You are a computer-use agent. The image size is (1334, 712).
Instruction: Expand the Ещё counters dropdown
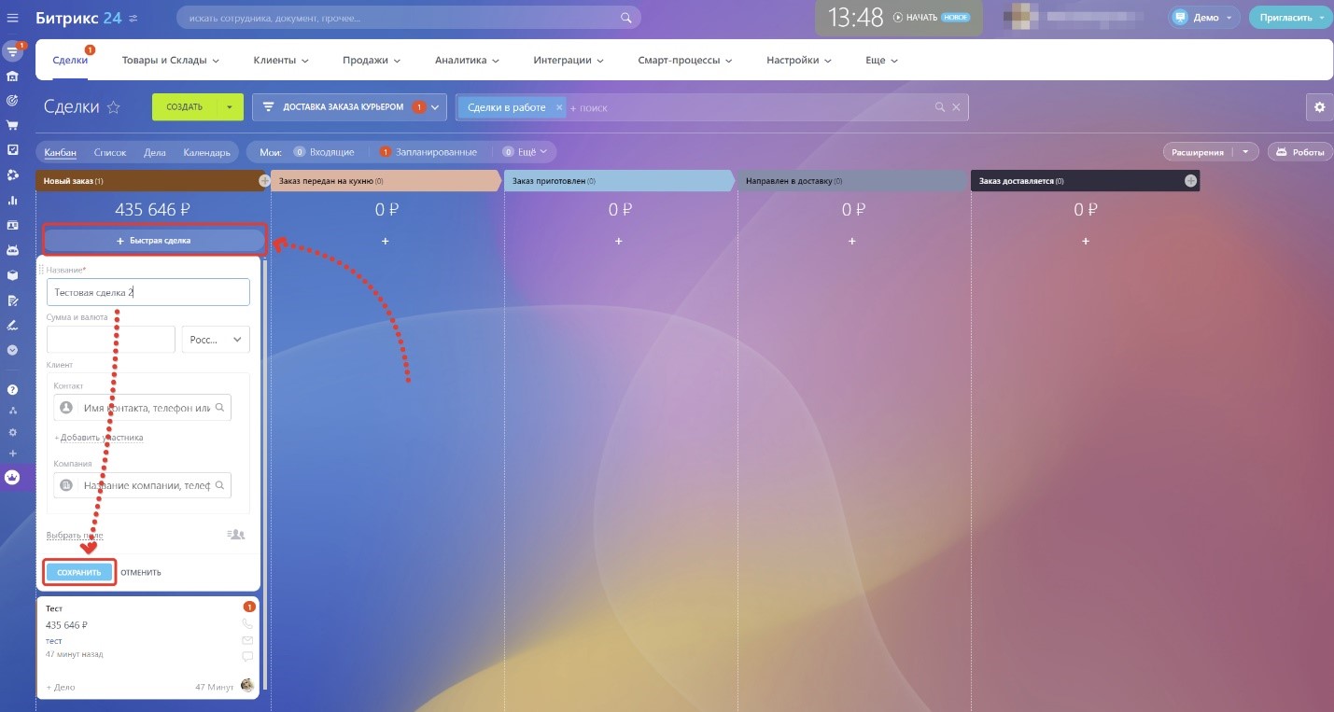pyautogui.click(x=529, y=151)
